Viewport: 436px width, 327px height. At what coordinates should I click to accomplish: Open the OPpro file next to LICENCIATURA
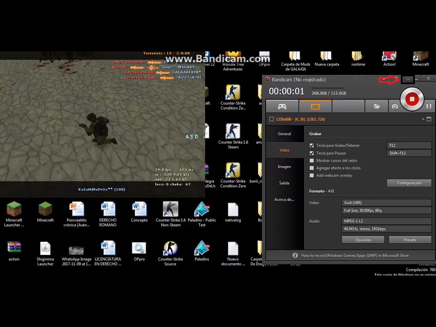click(x=139, y=251)
